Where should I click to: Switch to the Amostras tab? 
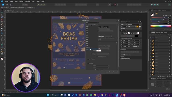(155, 10)
